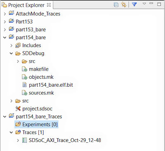
Task: Collapse the SDDebug folder
Action: tap(12, 53)
